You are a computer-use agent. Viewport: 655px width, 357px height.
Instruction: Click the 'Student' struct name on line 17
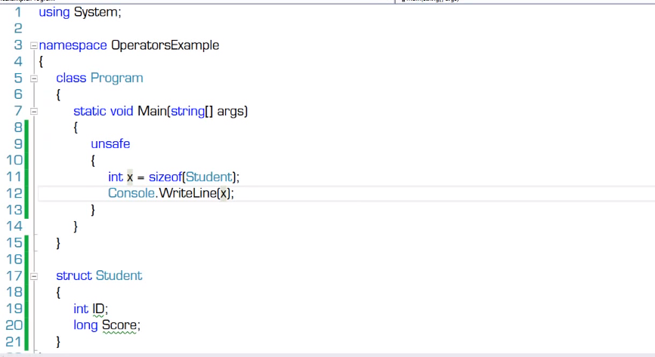pos(119,275)
